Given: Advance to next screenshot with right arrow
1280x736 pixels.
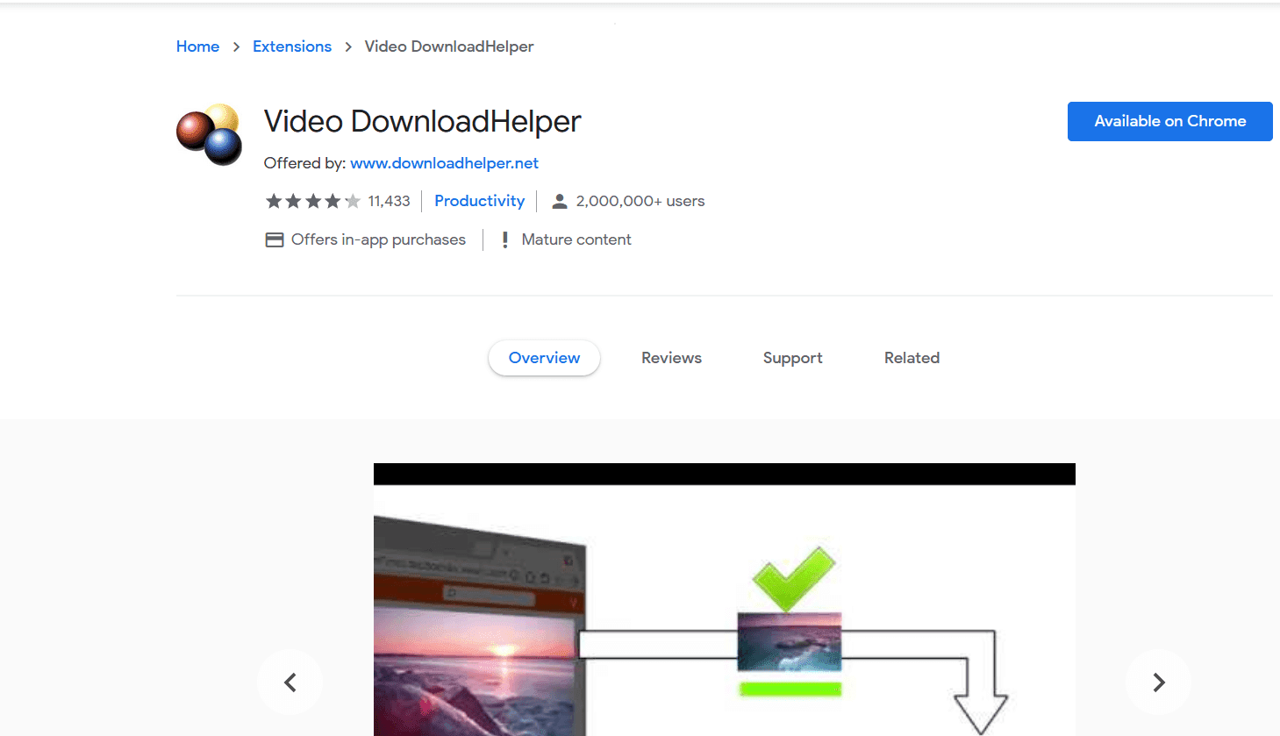Looking at the screenshot, I should point(1158,682).
